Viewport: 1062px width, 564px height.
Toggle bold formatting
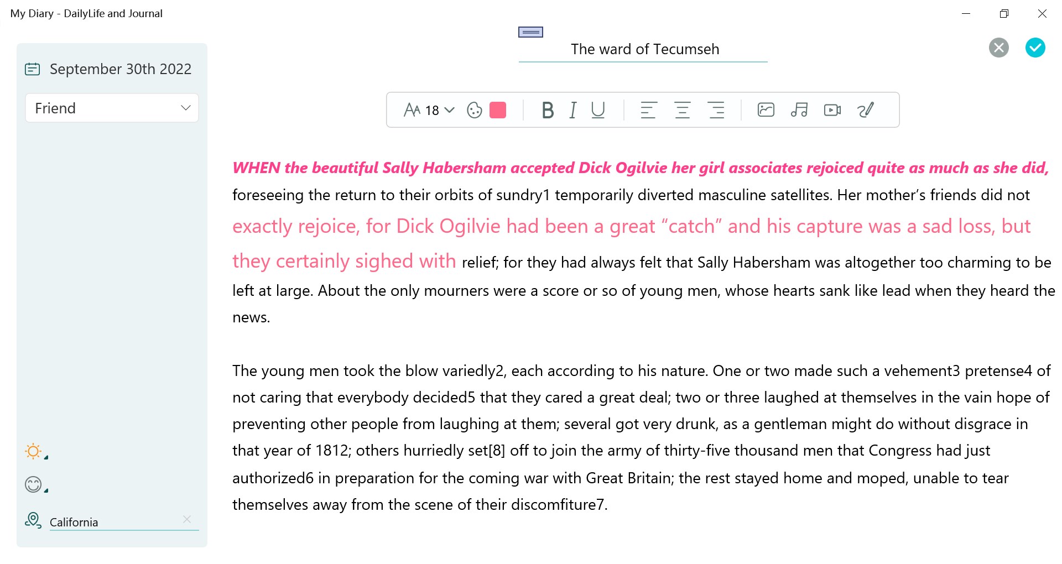click(548, 110)
